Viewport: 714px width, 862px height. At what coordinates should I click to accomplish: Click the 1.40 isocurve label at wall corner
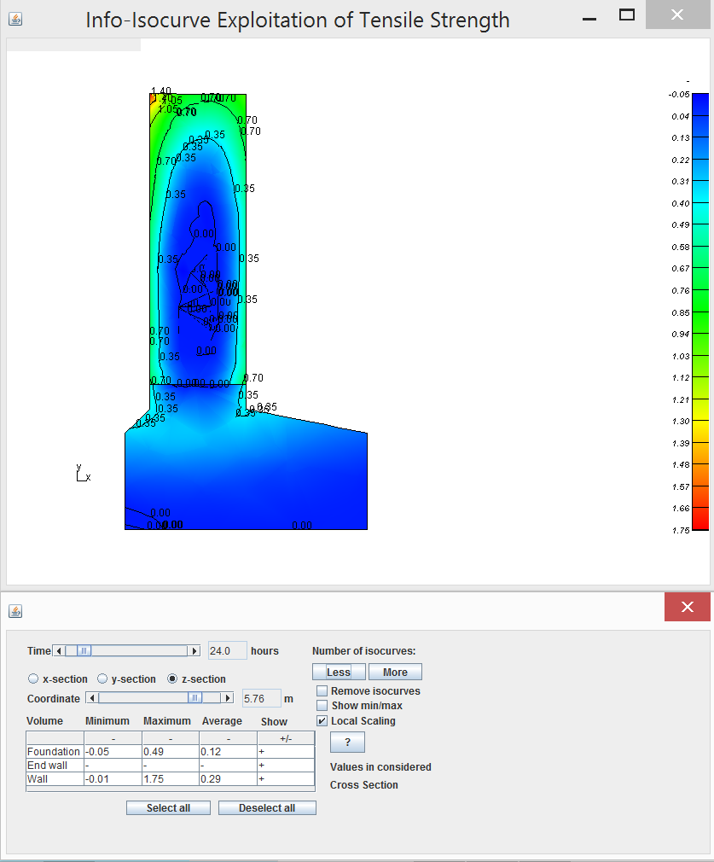[161, 90]
